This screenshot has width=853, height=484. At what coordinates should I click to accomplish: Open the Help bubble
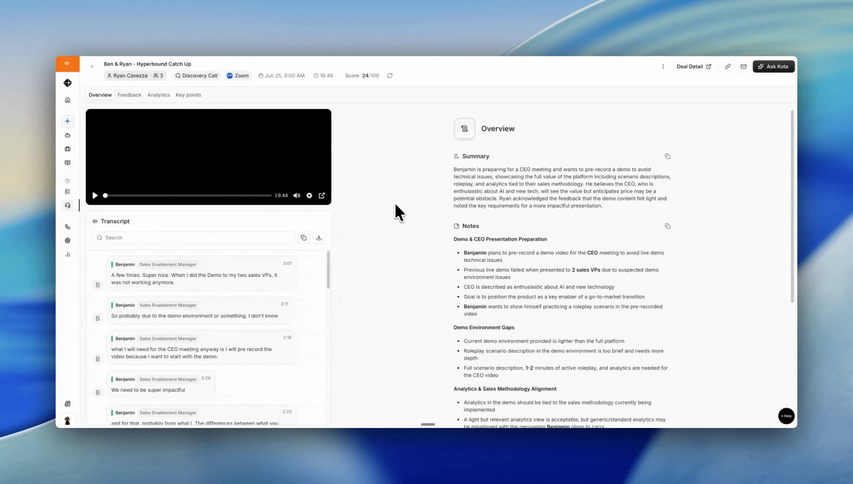pos(786,416)
